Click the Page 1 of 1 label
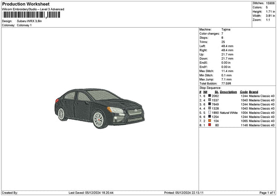Screen dimensions: 277x196 pyautogui.click(x=267, y=193)
